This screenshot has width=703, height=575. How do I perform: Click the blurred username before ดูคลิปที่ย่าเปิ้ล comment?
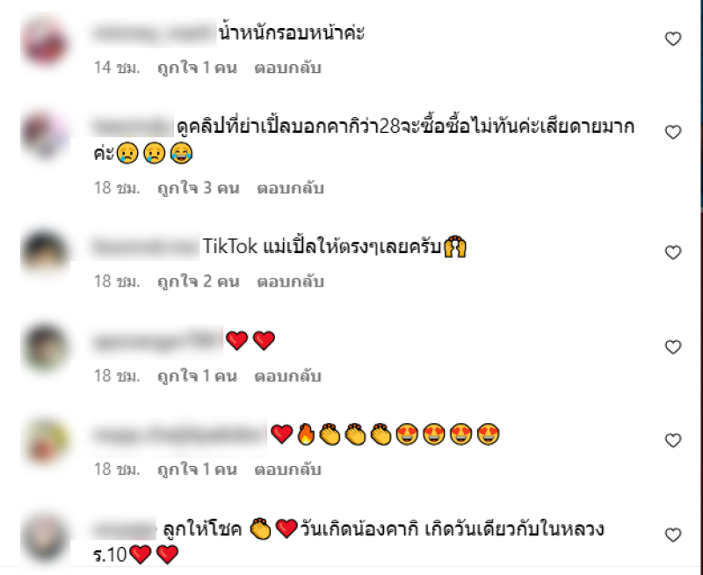coord(133,126)
